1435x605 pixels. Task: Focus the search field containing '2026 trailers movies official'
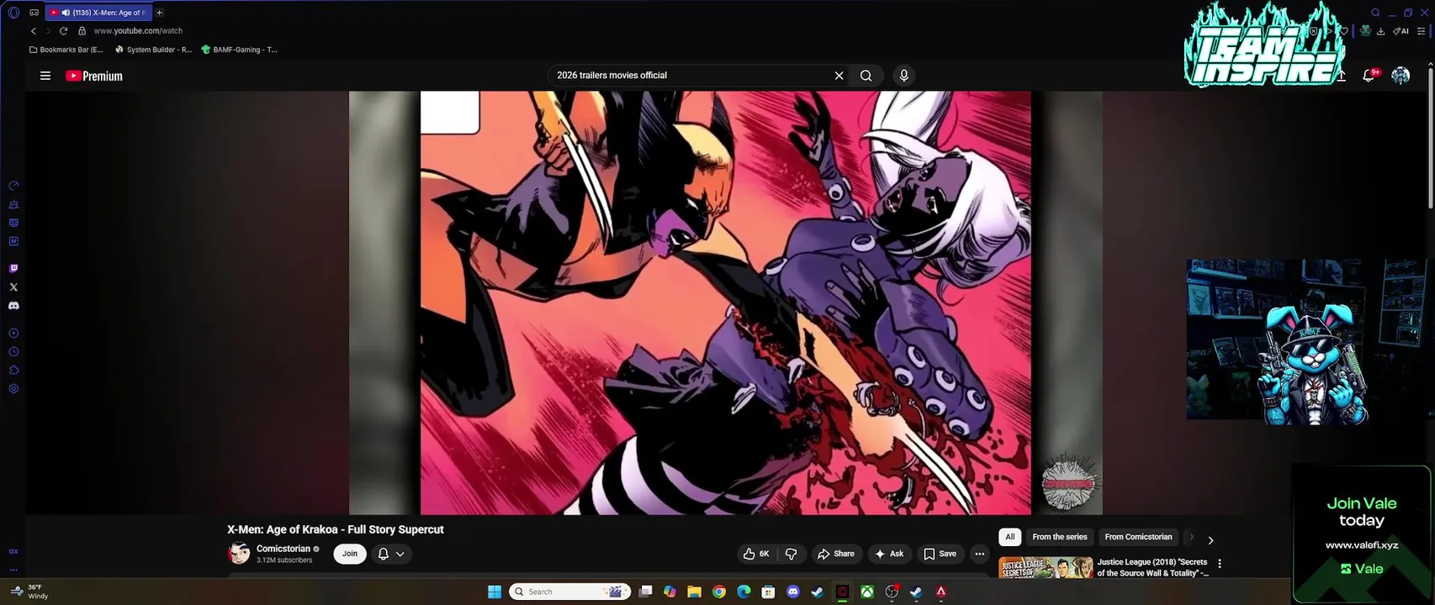(x=690, y=76)
